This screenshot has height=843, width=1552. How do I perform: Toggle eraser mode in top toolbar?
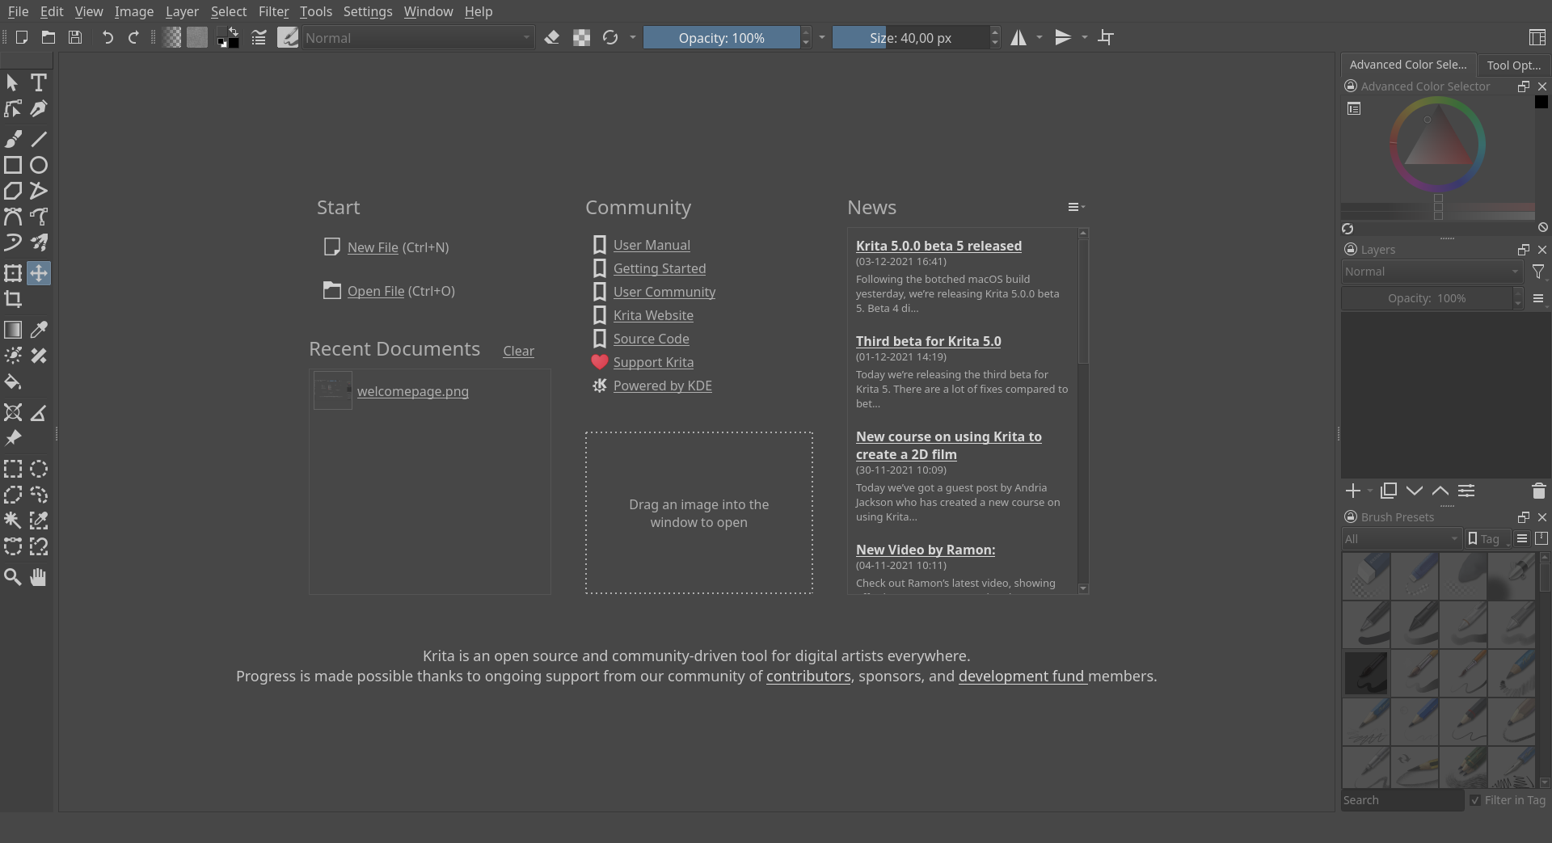[x=552, y=38]
